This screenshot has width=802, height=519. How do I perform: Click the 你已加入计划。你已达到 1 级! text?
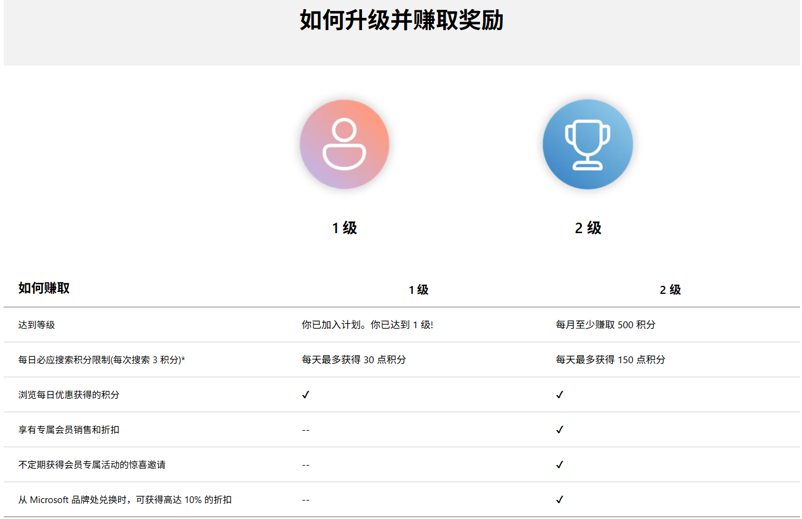[x=367, y=325]
